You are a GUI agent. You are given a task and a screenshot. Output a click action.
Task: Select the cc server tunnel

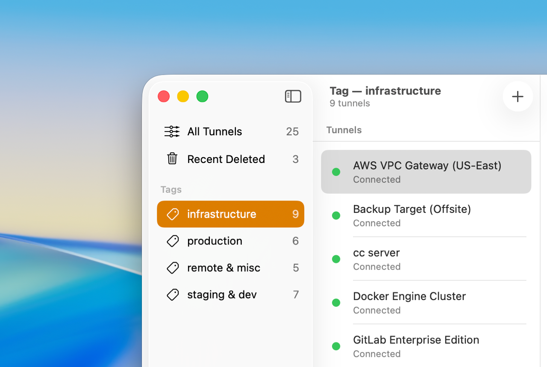[x=426, y=259]
